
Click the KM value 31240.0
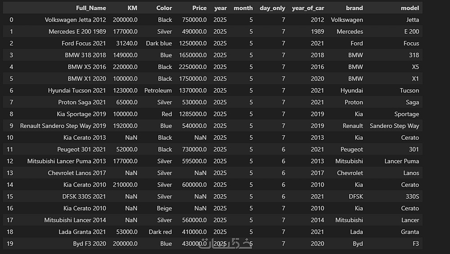click(126, 43)
